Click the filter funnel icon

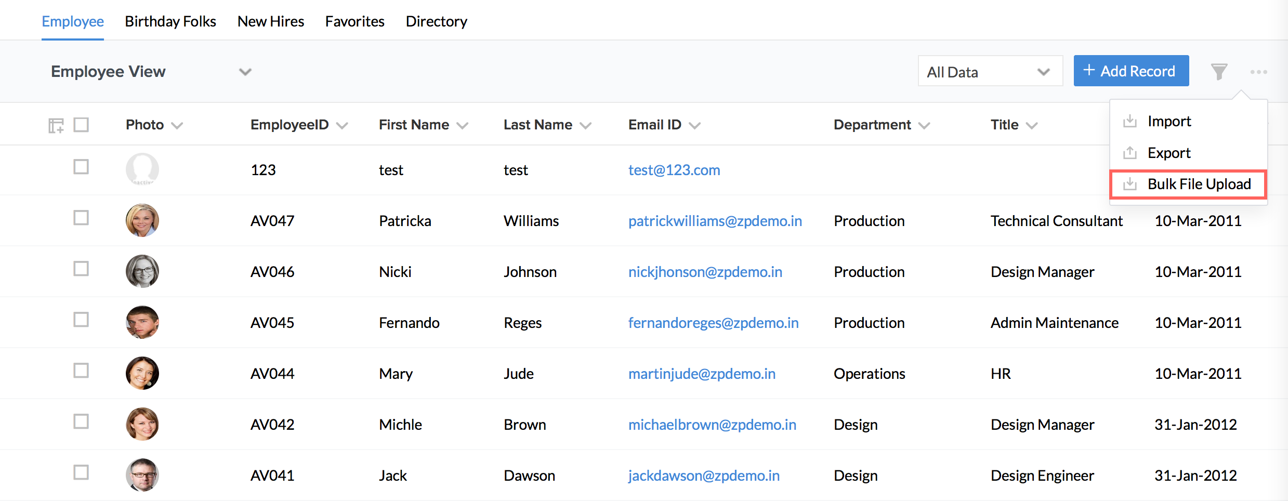click(1219, 72)
